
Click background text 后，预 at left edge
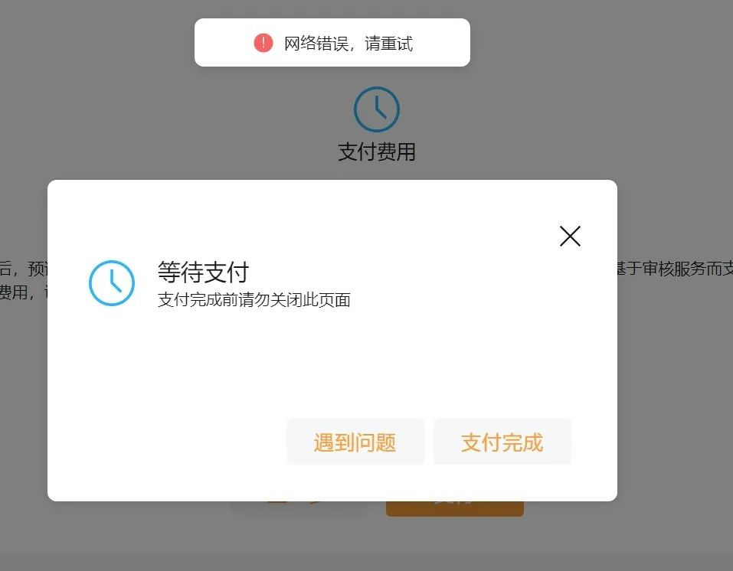(24, 269)
